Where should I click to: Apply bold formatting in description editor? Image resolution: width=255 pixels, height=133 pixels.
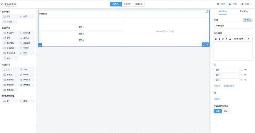[216, 39]
